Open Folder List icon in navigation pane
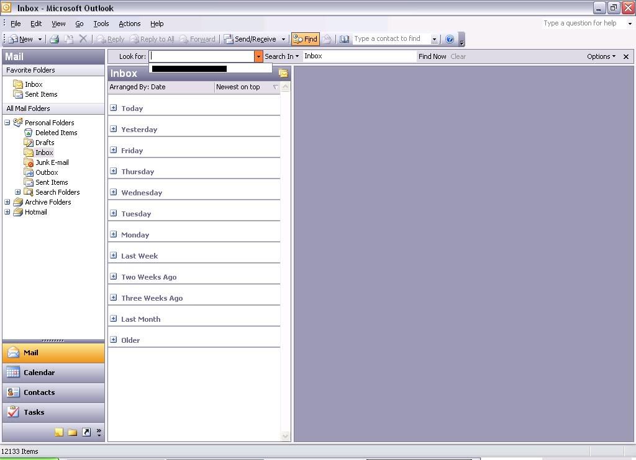The height and width of the screenshot is (460, 636). (x=73, y=432)
